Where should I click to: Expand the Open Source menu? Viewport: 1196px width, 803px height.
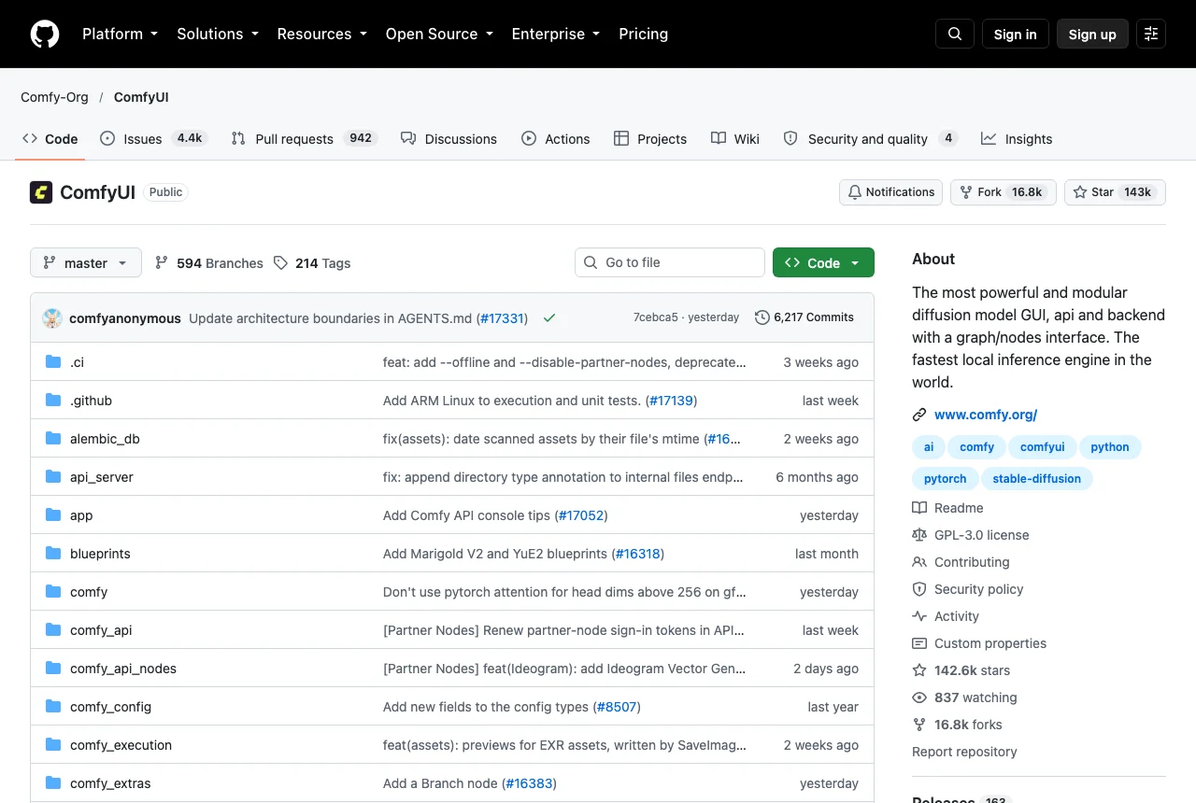[439, 34]
